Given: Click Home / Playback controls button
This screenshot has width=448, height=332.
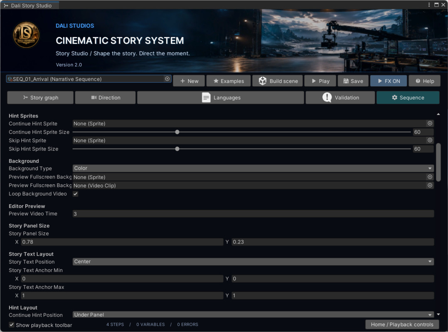Looking at the screenshot, I should pos(402,324).
